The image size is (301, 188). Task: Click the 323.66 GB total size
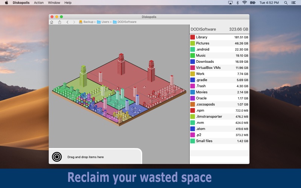239,29
